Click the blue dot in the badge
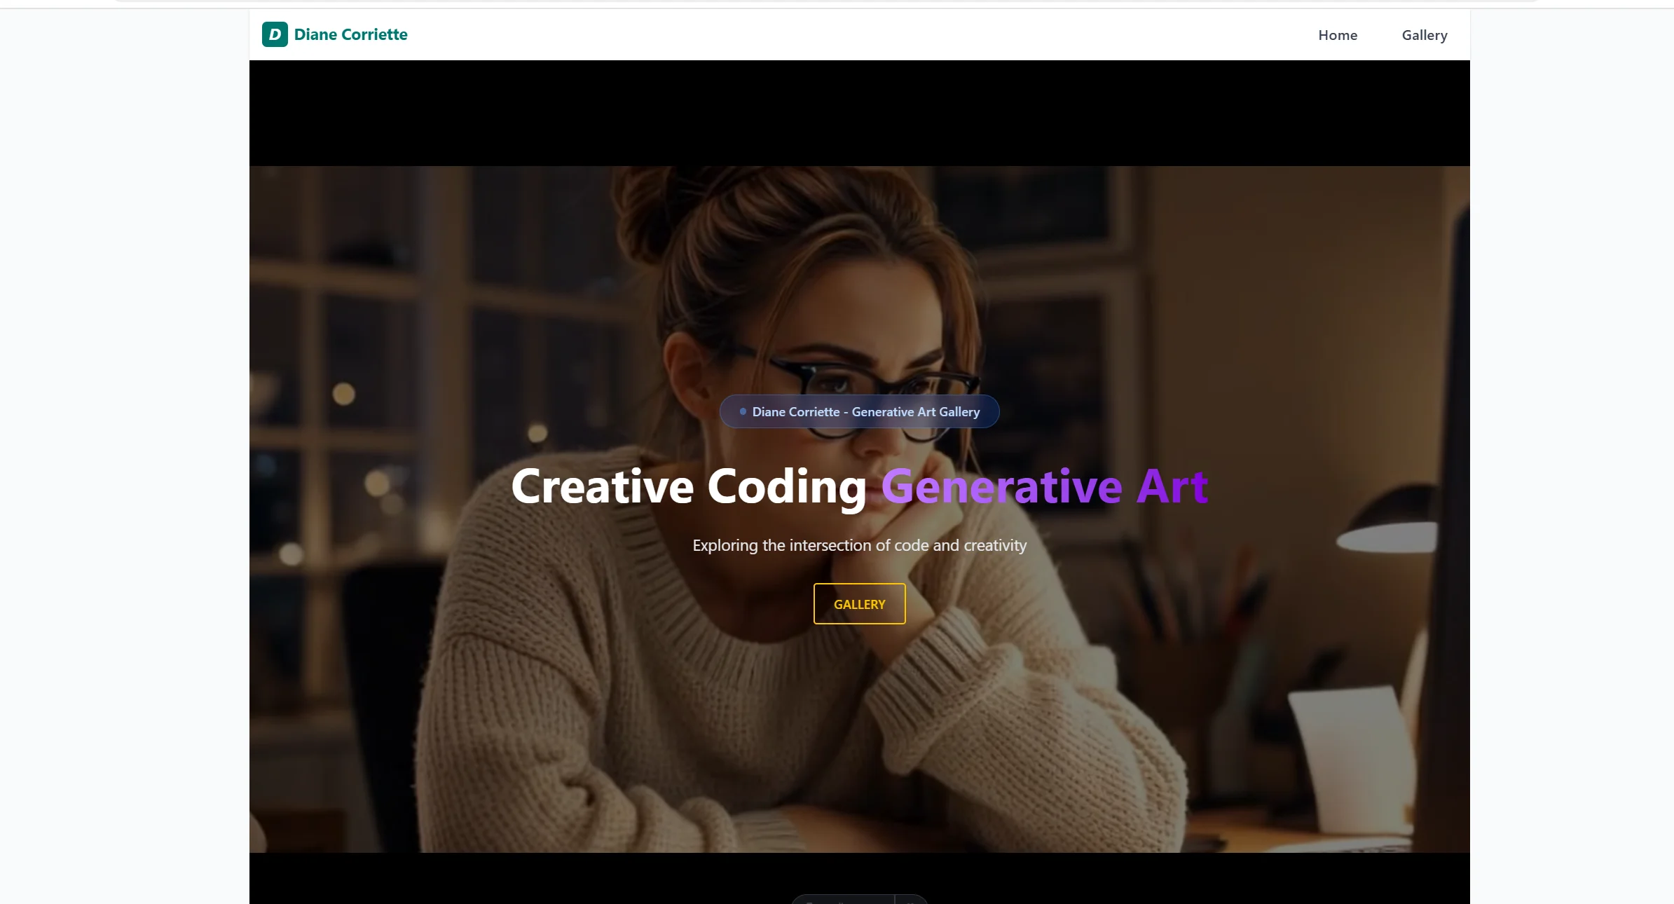Image resolution: width=1674 pixels, height=904 pixels. (743, 411)
